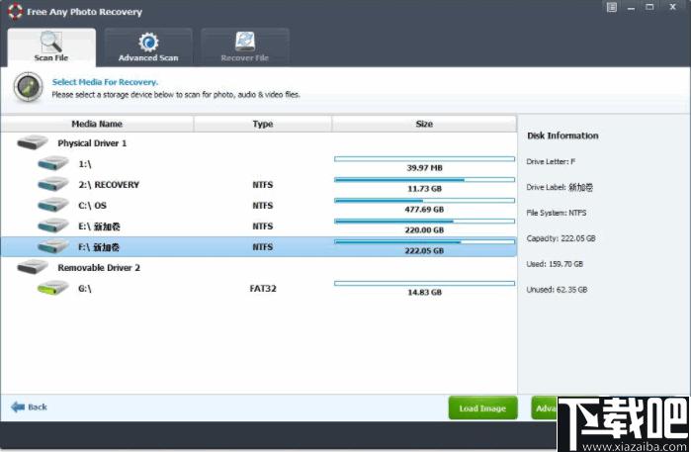
Task: Click the Unused: 62.35 GB line
Action: point(557,290)
